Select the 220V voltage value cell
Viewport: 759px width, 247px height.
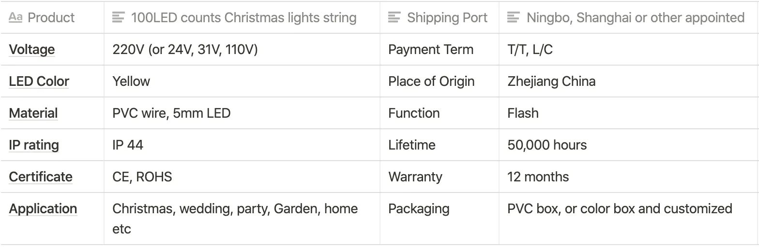tap(242, 49)
